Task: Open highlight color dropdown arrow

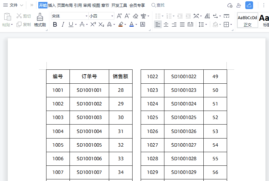Action: (125, 25)
